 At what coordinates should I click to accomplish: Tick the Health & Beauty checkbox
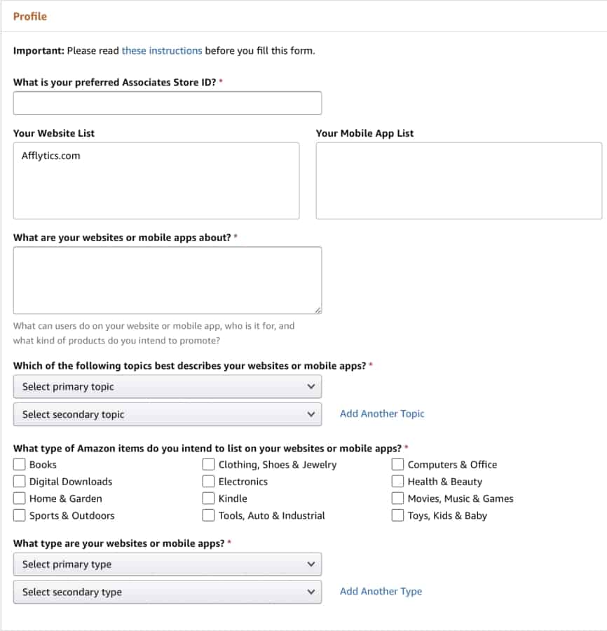[x=398, y=481]
